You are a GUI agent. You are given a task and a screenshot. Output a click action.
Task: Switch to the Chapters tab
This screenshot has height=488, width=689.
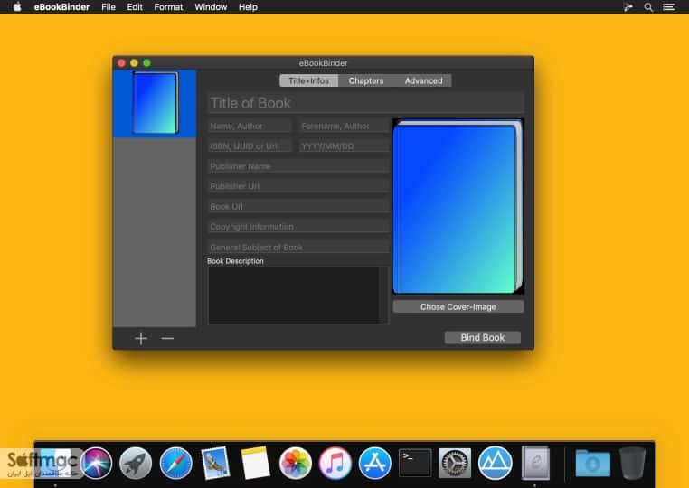coord(366,80)
